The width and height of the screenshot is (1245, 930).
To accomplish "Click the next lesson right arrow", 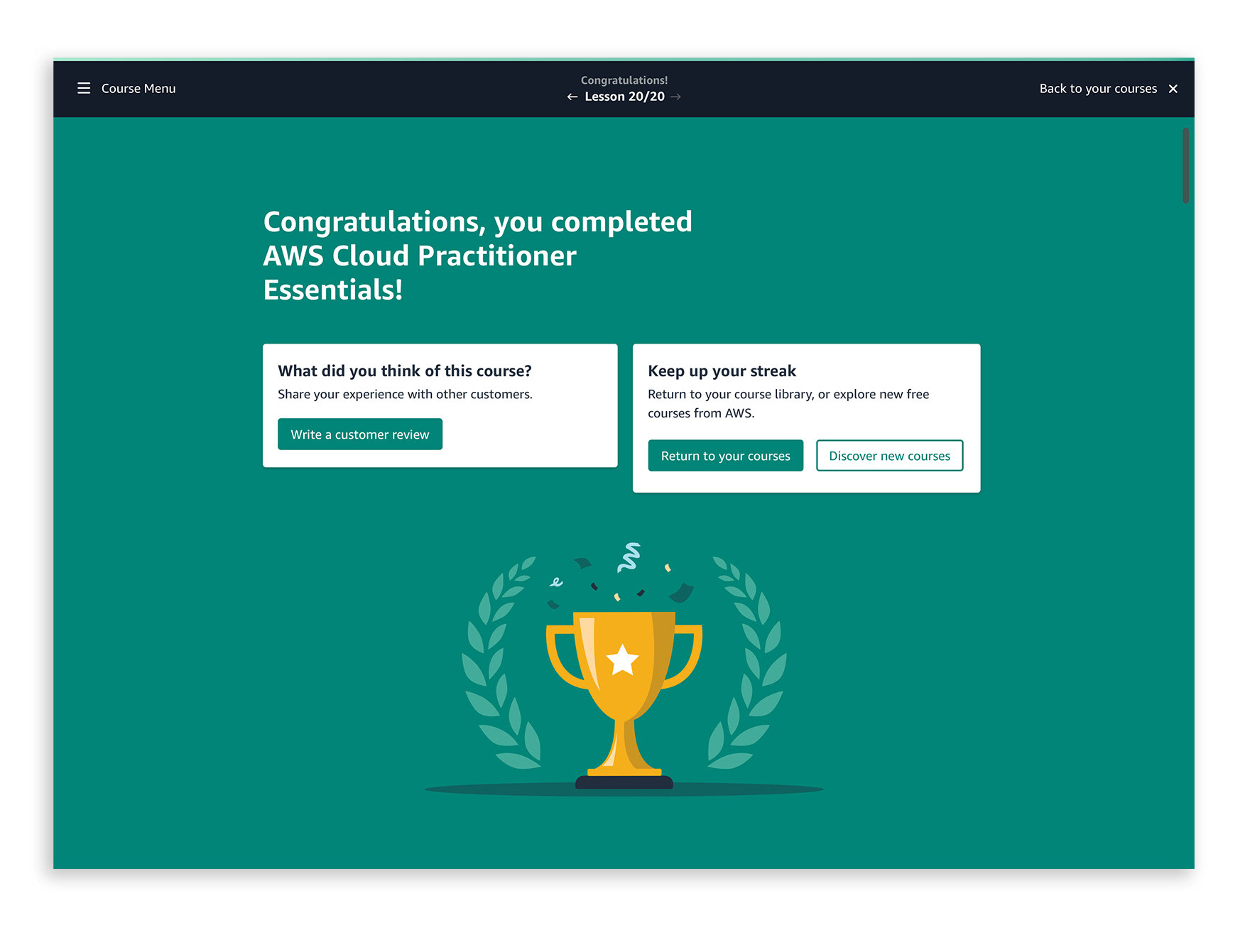I will [x=675, y=97].
